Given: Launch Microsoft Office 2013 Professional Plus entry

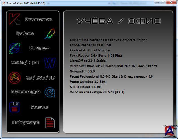Looking at the screenshot, I should 114,66.
